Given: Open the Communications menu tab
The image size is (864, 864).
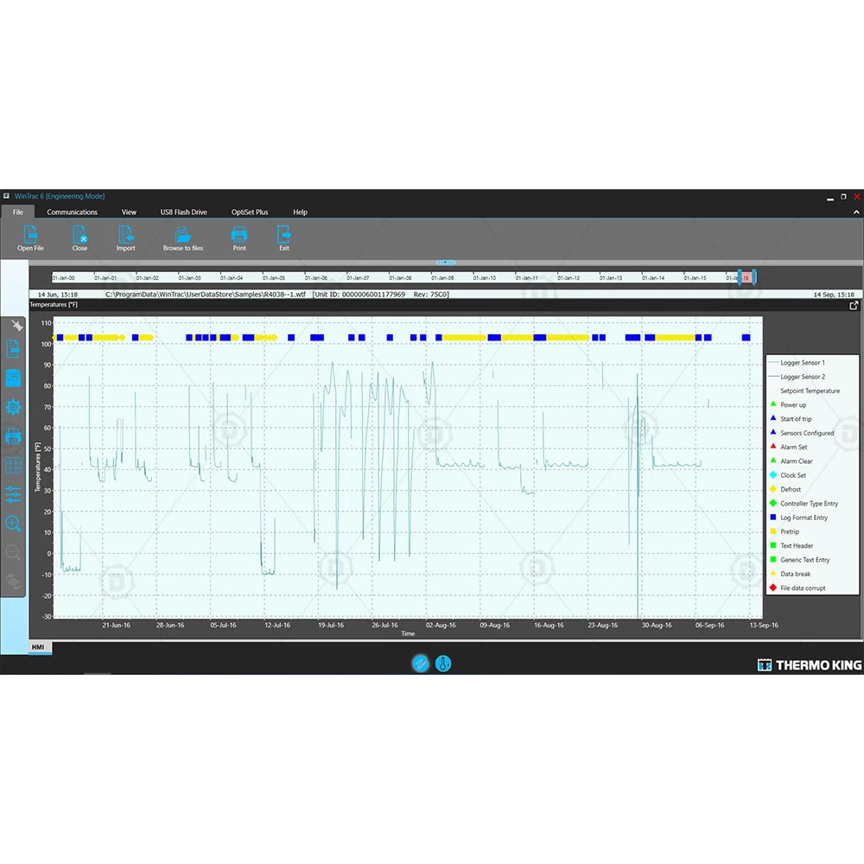Looking at the screenshot, I should coord(72,212).
